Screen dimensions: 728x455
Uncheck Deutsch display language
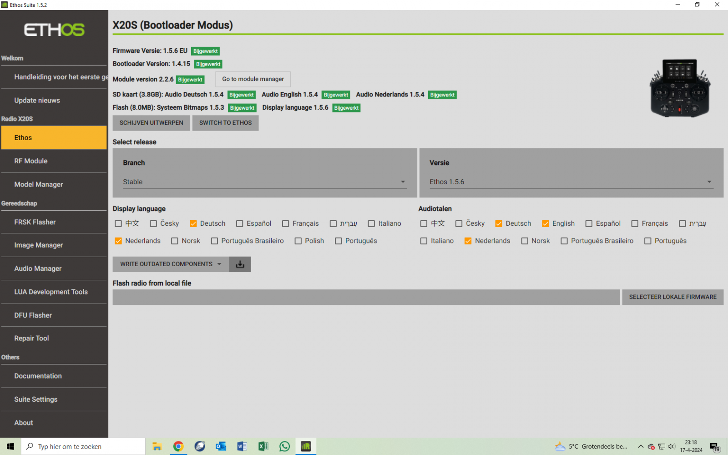point(193,223)
